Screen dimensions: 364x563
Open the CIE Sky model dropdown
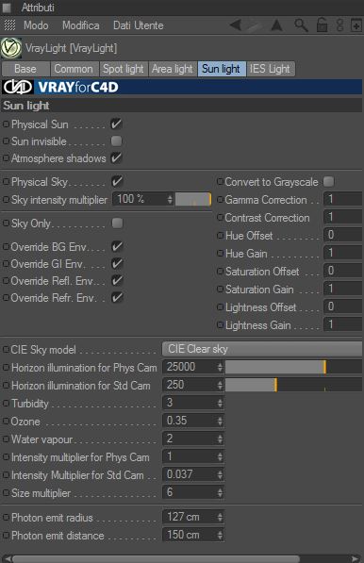coord(262,349)
